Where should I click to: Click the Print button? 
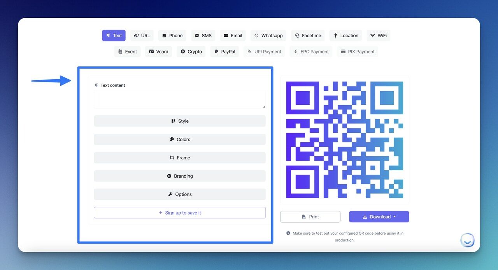(310, 217)
